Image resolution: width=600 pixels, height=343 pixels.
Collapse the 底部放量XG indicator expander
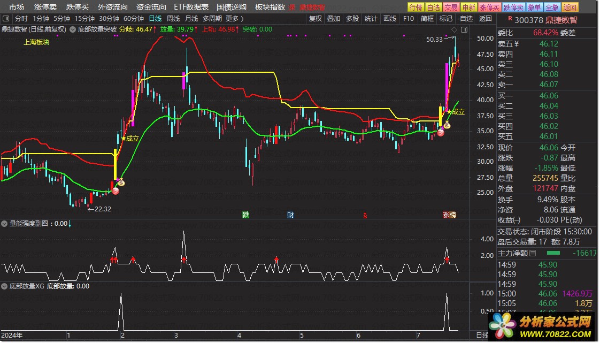[4, 286]
